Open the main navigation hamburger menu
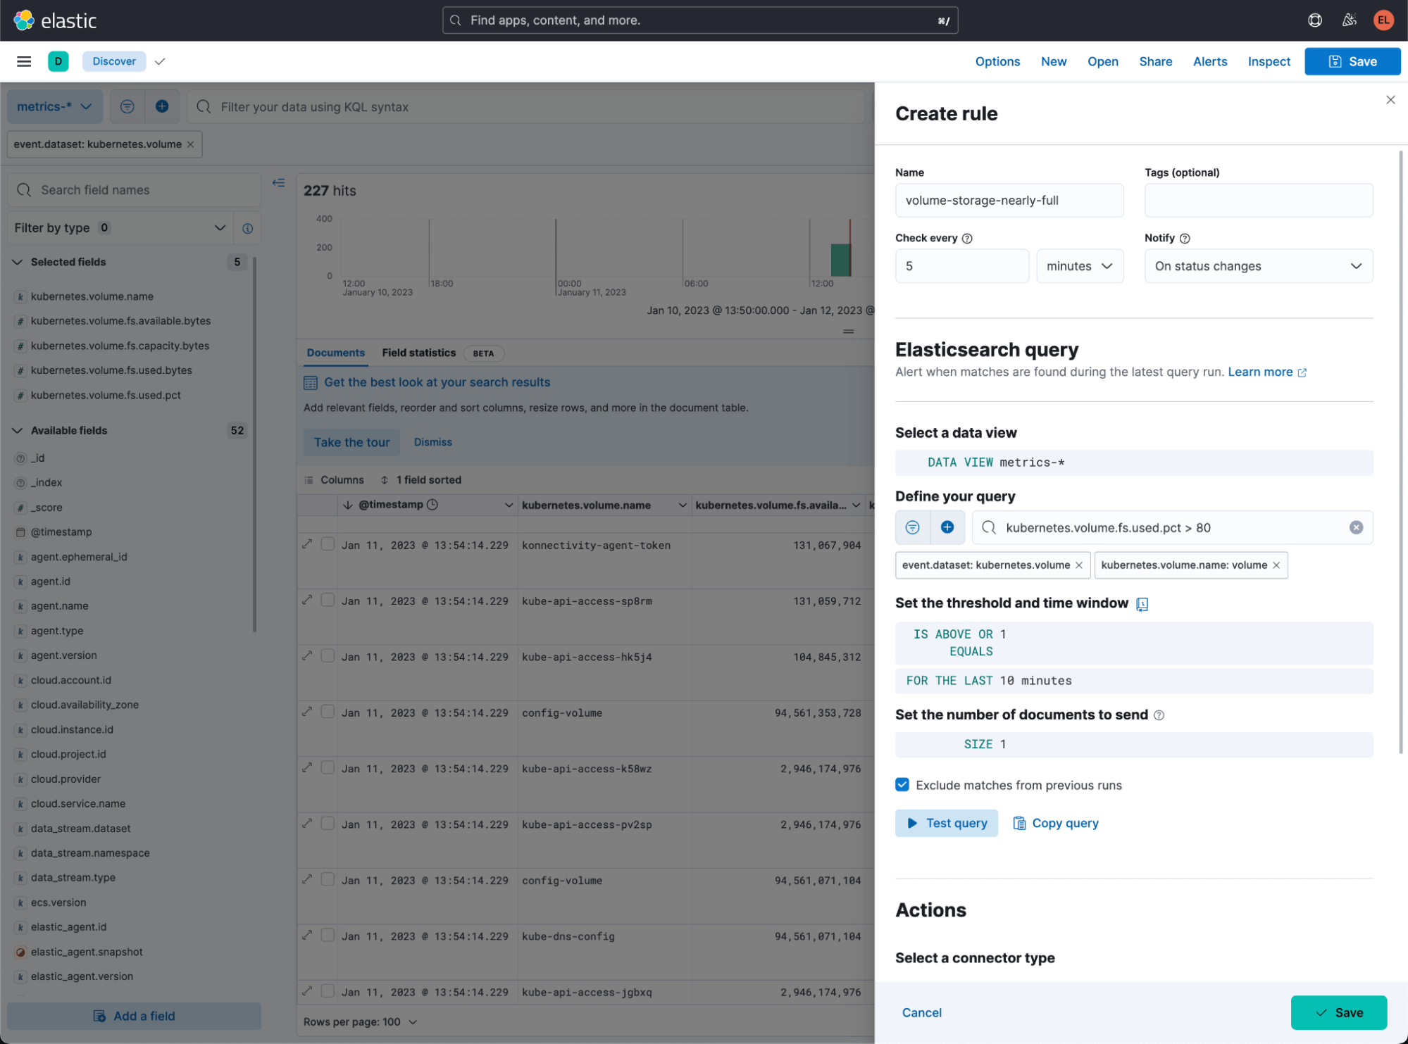This screenshot has height=1044, width=1408. [x=23, y=61]
